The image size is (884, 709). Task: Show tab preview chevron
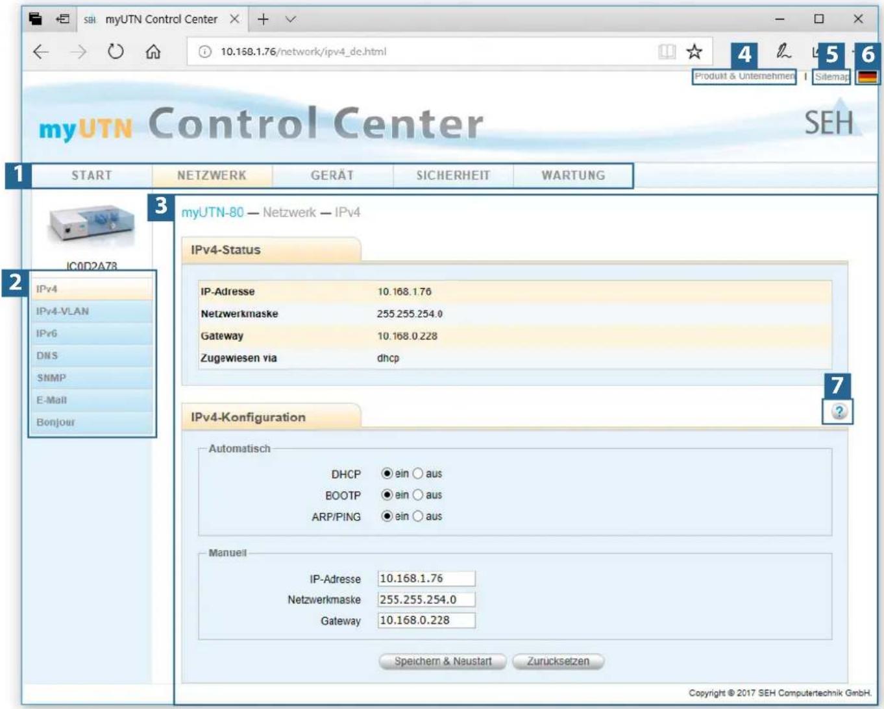tap(291, 19)
